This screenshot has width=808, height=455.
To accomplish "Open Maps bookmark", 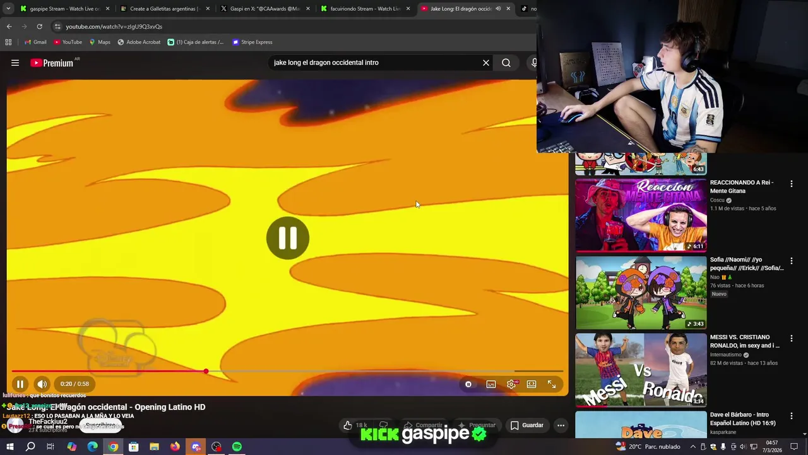I will [x=100, y=42].
